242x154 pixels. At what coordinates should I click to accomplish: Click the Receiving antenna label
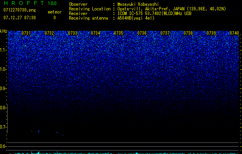pos(88,18)
